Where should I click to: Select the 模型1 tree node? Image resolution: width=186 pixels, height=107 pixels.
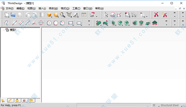tap(13, 30)
